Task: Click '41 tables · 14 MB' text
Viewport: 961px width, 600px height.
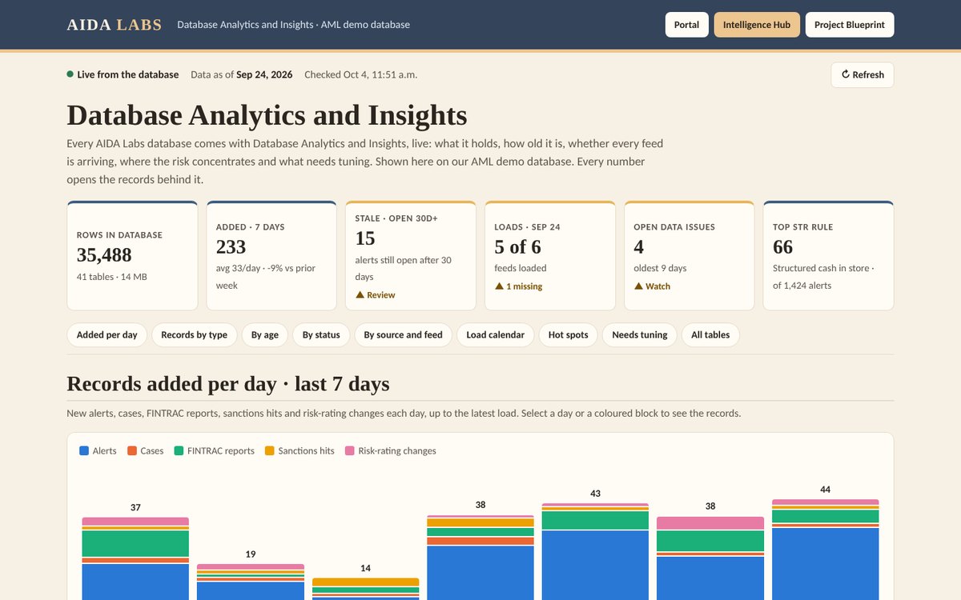Action: pos(112,277)
